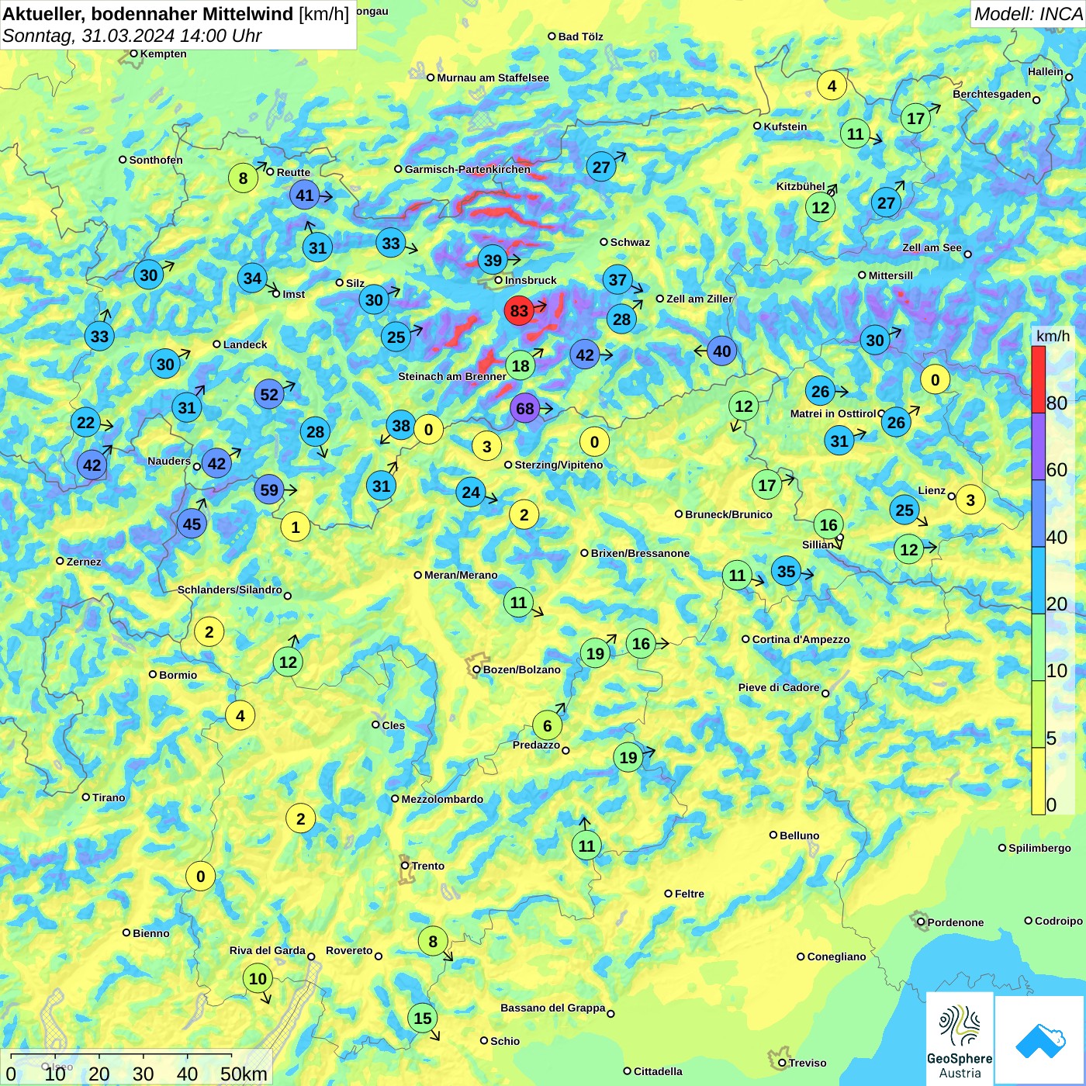
Task: Click the Lienz town label
Action: click(932, 490)
